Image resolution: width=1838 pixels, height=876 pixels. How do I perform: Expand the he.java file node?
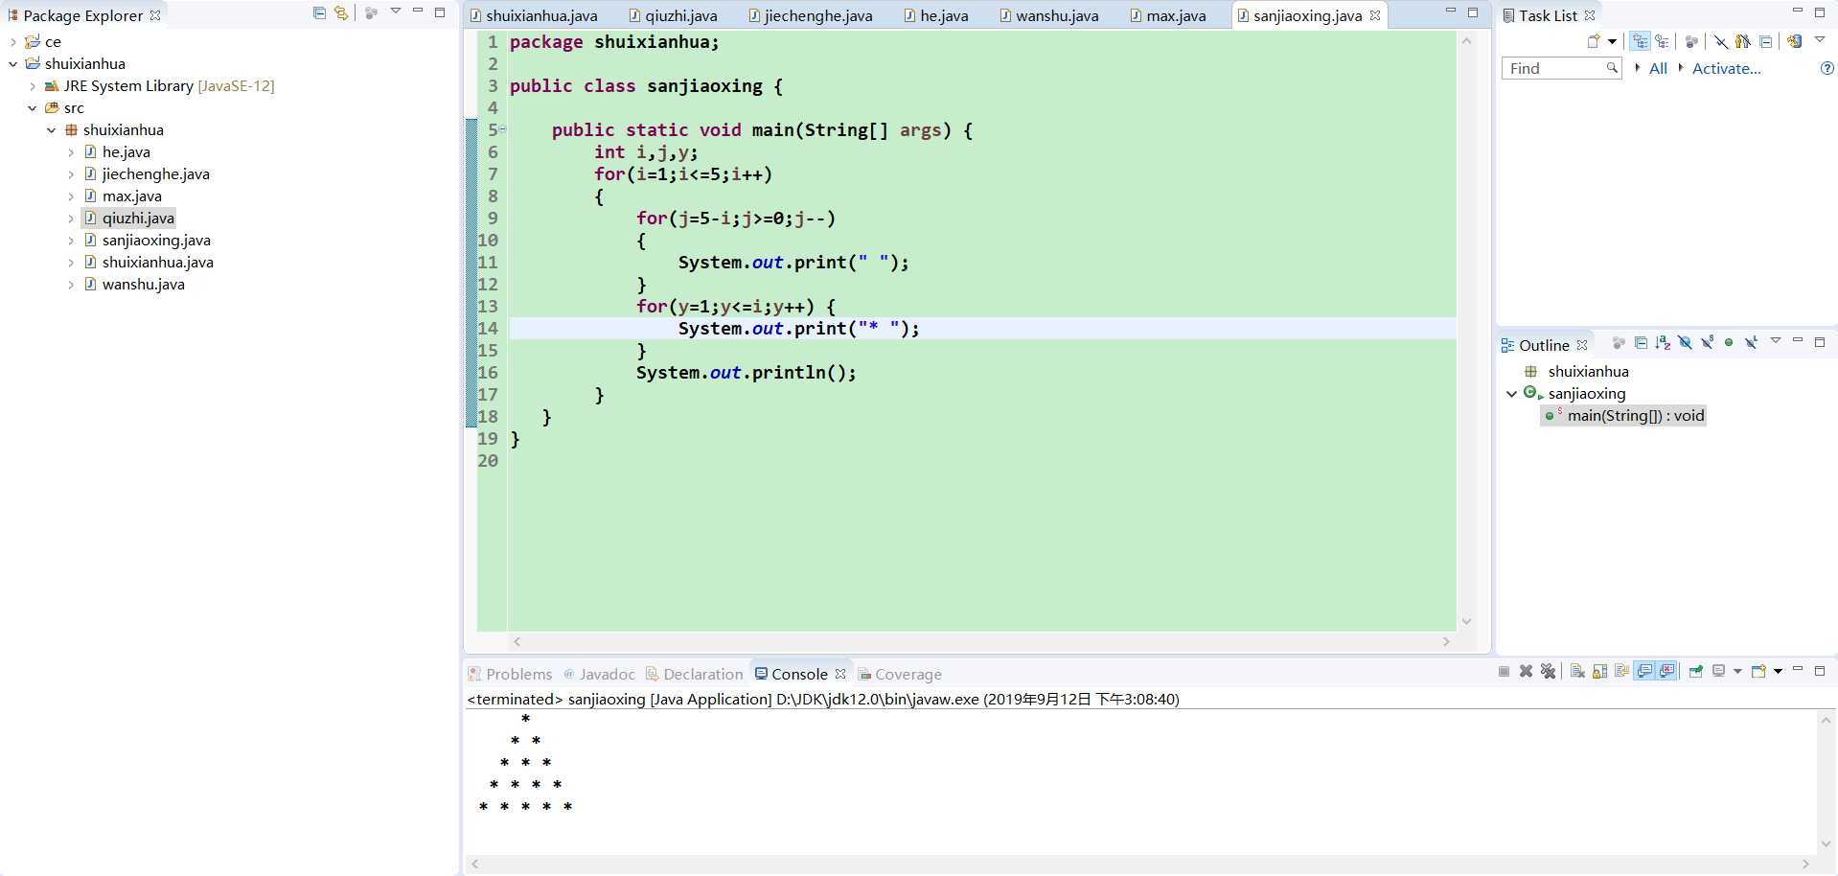click(70, 151)
